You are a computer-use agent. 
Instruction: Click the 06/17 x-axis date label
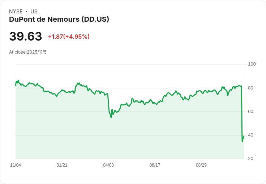155,165
